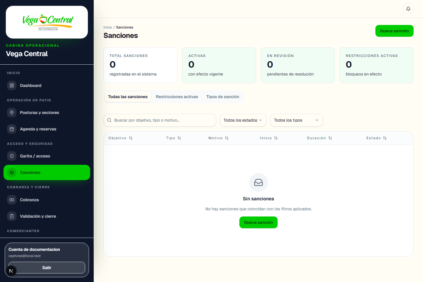Sort table by Estado arrows
Image resolution: width=423 pixels, height=282 pixels.
(x=385, y=138)
